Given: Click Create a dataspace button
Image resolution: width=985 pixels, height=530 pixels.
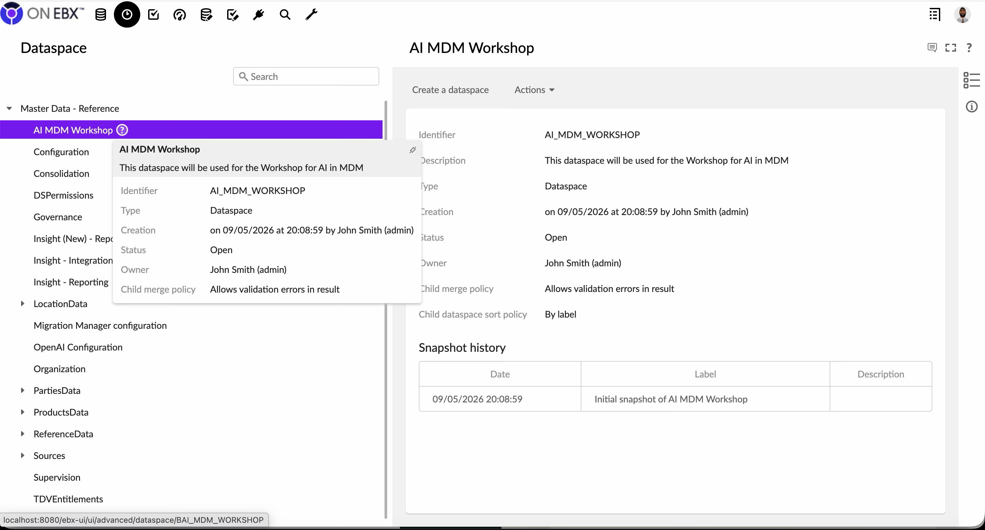Looking at the screenshot, I should 450,90.
